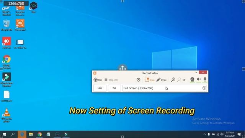Screen dimensions: 245x138
Task: Select the AnyDesk desktop shortcut
Action: tap(7, 43)
